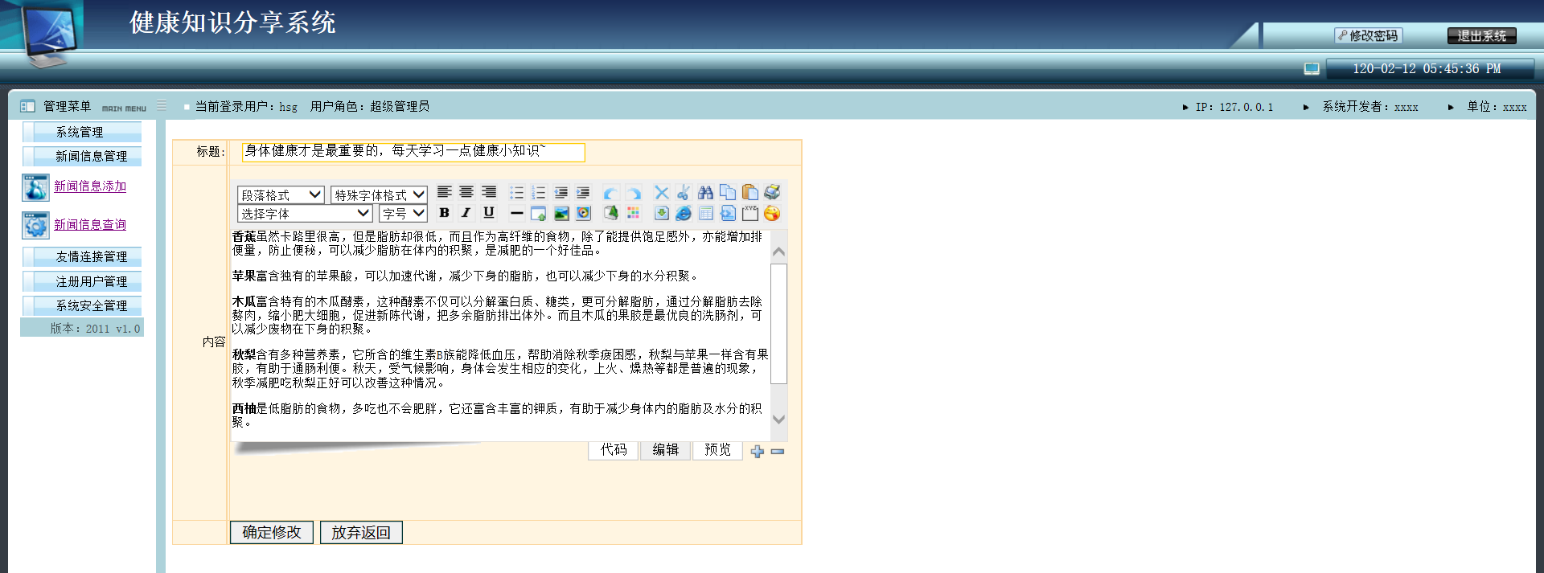Center-align text in the editor toolbar
Viewport: 1544px width, 573px height.
(x=466, y=192)
